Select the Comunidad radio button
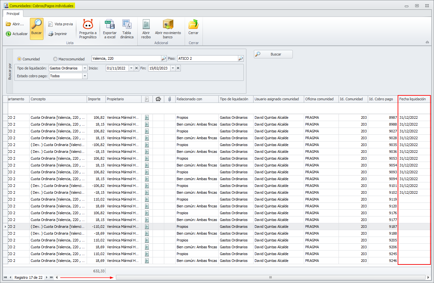This screenshot has height=283, width=434. point(19,59)
